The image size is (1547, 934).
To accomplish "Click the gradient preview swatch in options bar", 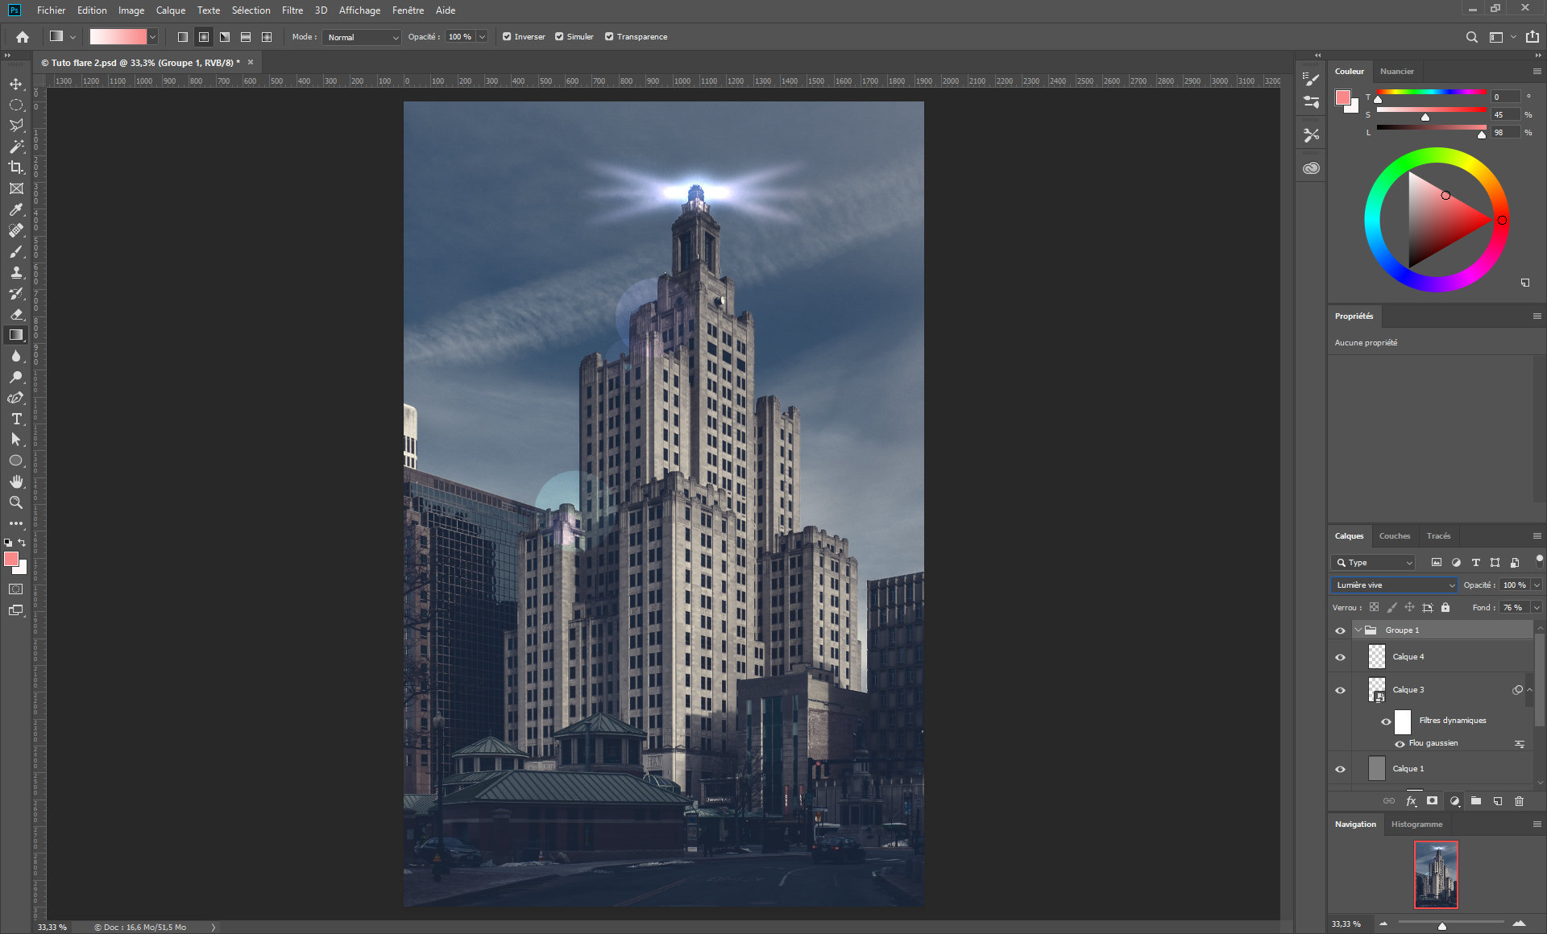I will [x=118, y=37].
